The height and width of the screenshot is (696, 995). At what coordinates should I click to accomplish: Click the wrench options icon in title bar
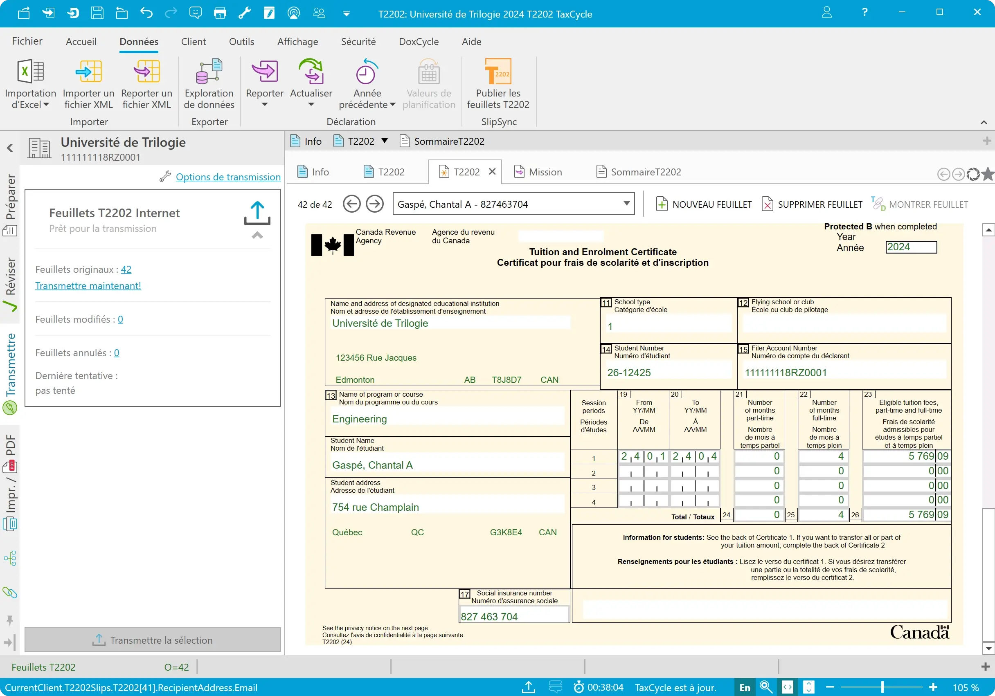pyautogui.click(x=244, y=13)
